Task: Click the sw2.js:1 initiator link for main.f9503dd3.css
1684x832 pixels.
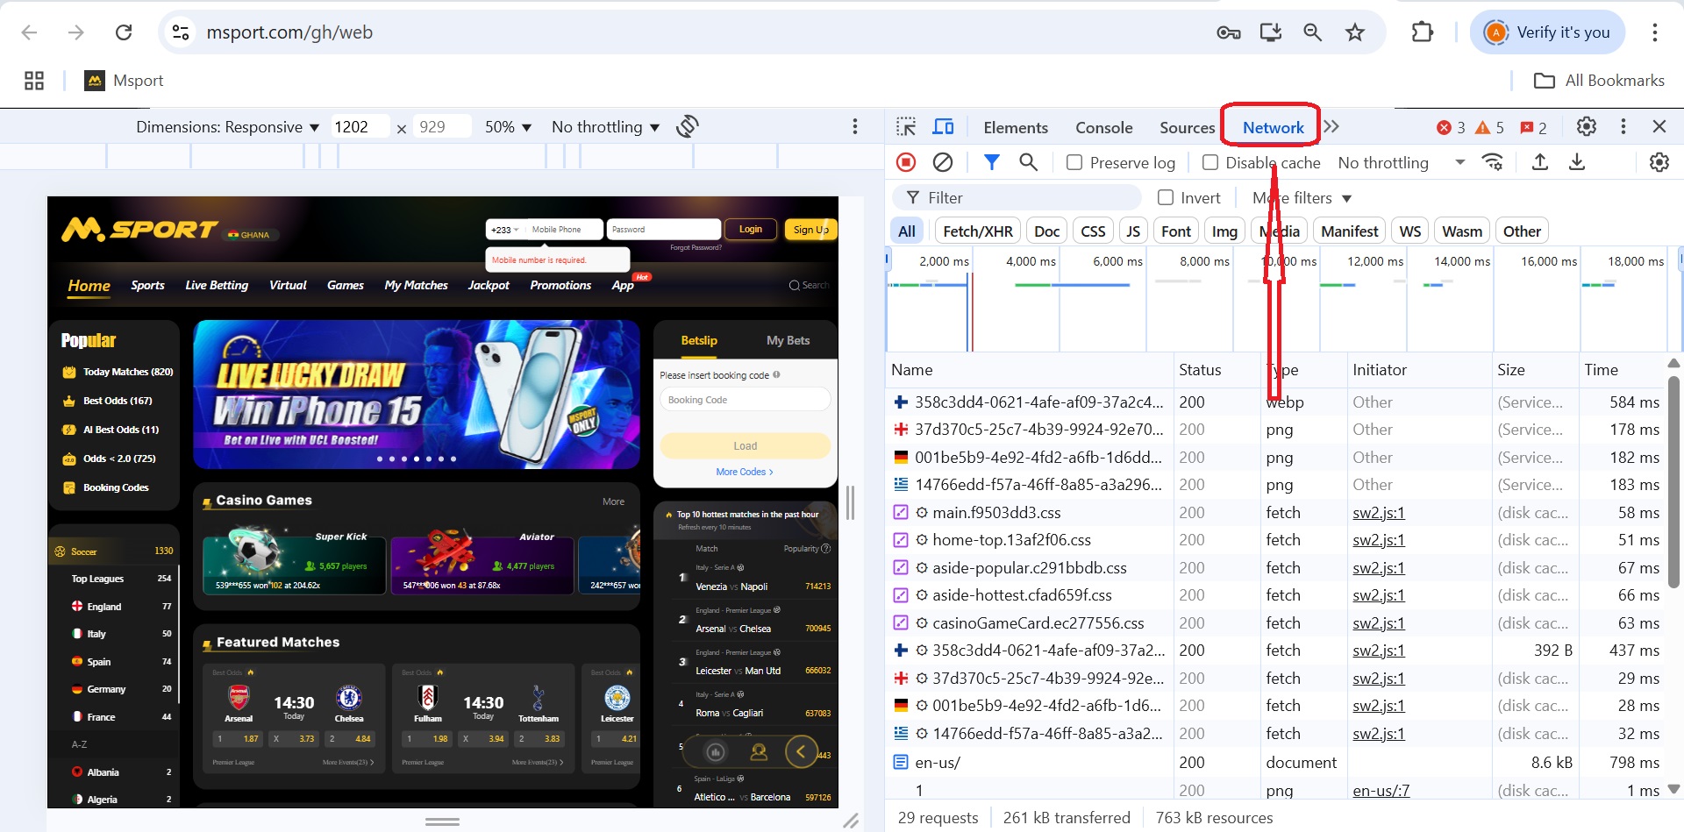Action: coord(1378,513)
